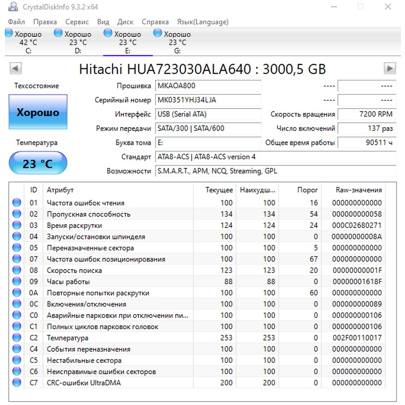The height and width of the screenshot is (405, 405).
Task: Click status icon of attribute 05 Переназначенные сектора
Action: 17,247
